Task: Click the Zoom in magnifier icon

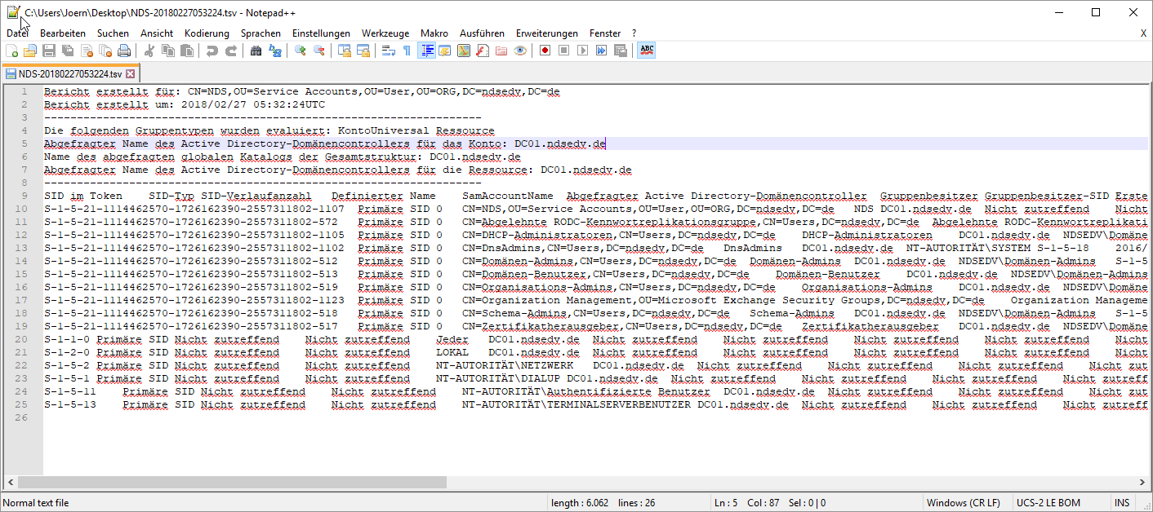Action: 300,51
